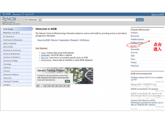Focus the search text field
The width and height of the screenshot is (165, 123).
click(x=88, y=20)
